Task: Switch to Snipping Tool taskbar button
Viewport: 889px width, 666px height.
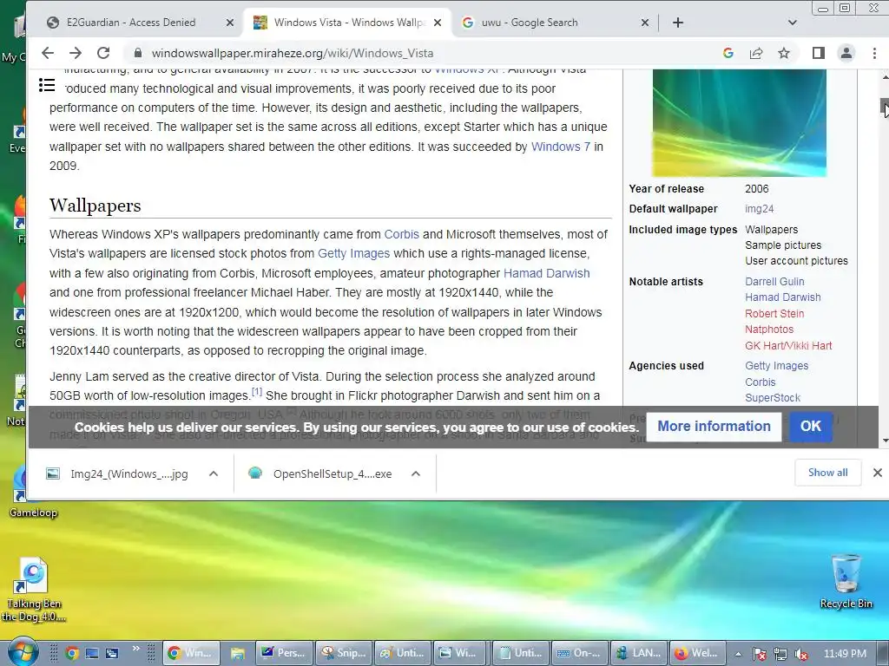Action: tap(344, 653)
